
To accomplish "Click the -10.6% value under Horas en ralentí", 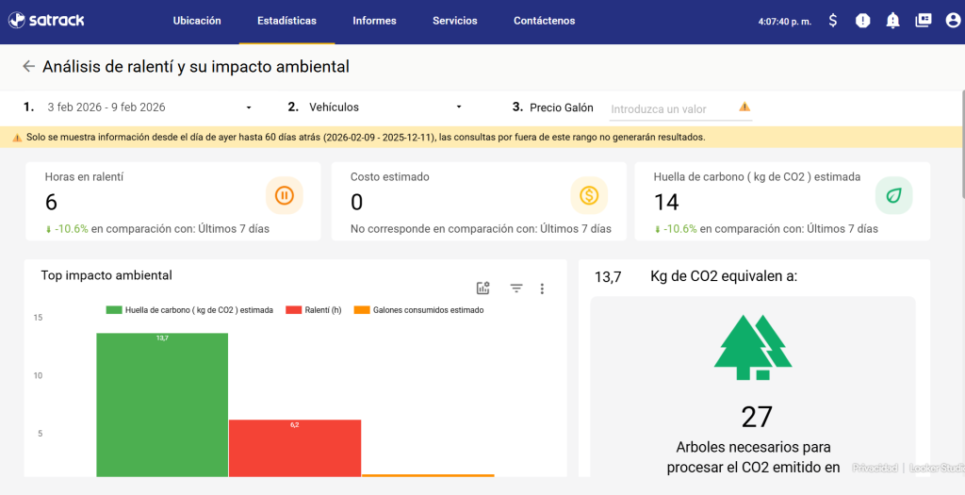I will (72, 229).
